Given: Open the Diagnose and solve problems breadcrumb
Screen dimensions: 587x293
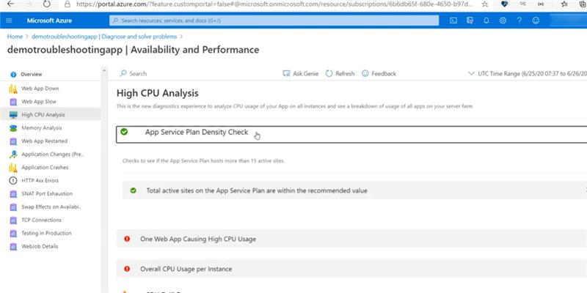Looking at the screenshot, I should pos(104,37).
